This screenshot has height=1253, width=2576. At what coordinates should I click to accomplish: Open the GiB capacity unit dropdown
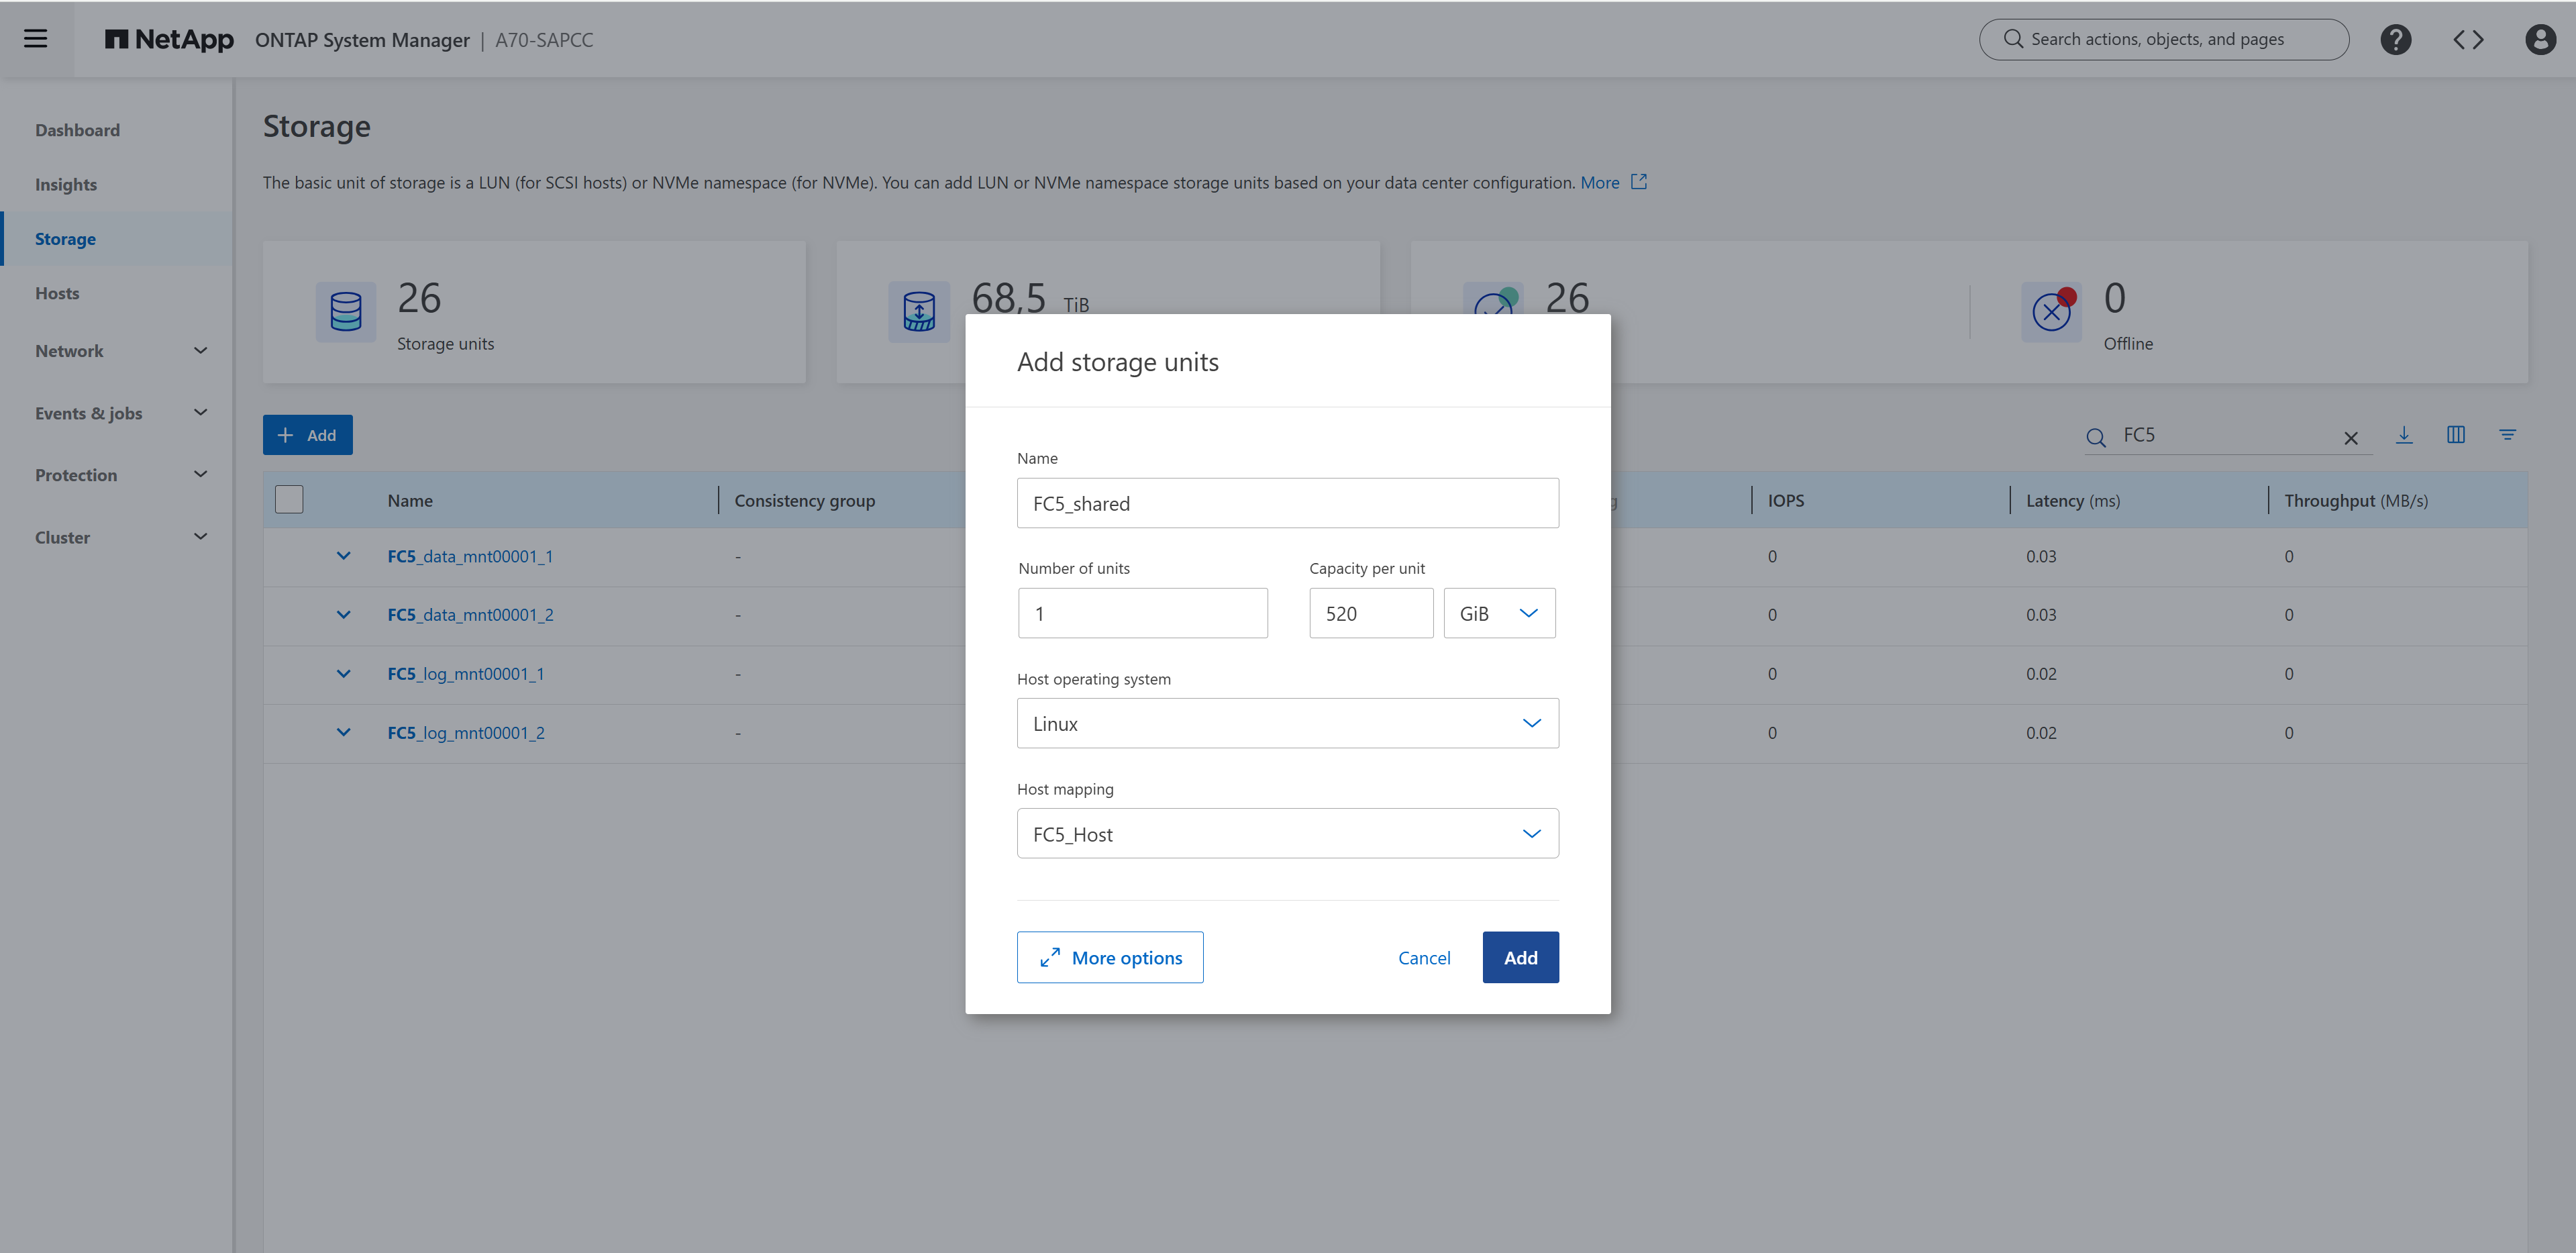coord(1498,613)
